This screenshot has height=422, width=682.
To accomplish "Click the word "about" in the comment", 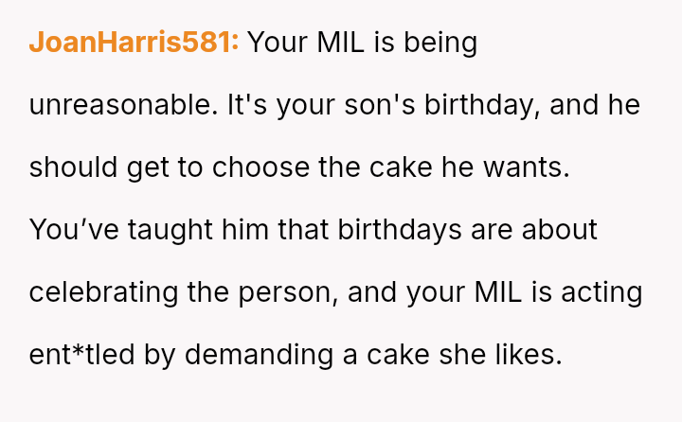I will point(560,230).
